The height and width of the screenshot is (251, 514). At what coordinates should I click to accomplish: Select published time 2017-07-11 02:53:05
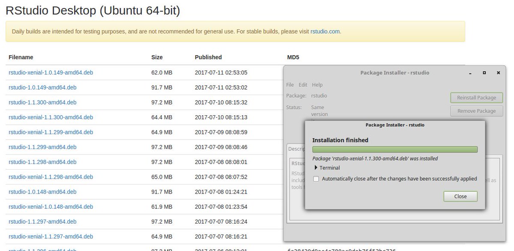tap(221, 72)
